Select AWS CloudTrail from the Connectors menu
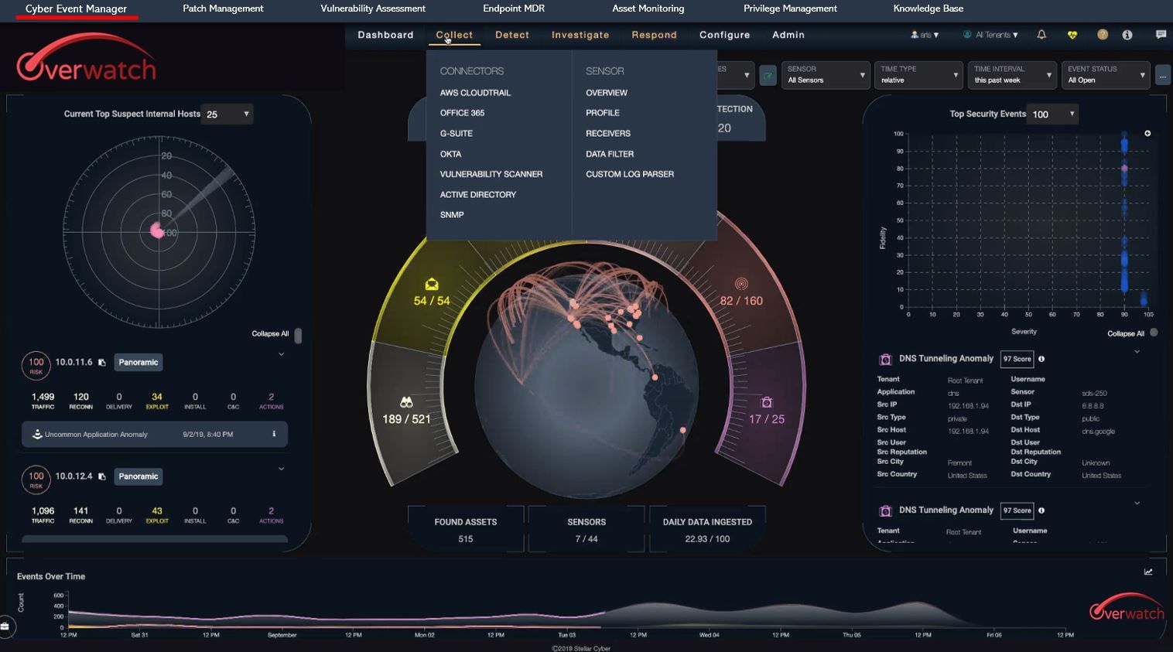 tap(475, 93)
